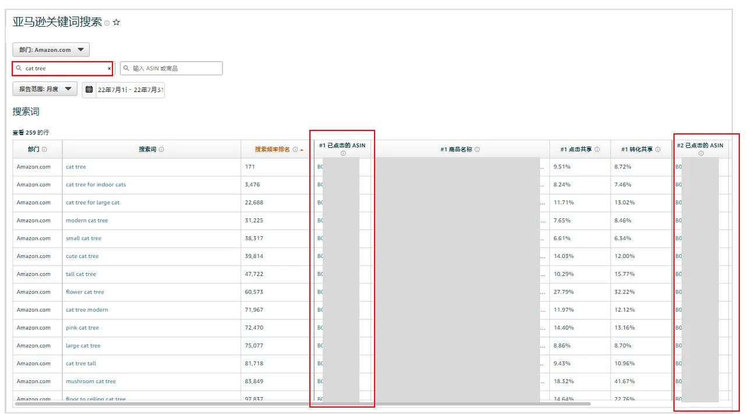Sort by 搜索频率排名 column header
Image resolution: width=748 pixels, height=414 pixels.
273,150
